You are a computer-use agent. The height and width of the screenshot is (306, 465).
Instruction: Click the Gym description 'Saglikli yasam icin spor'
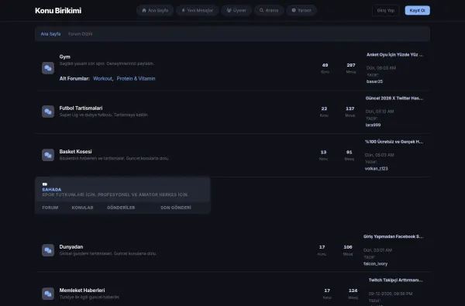pos(107,64)
